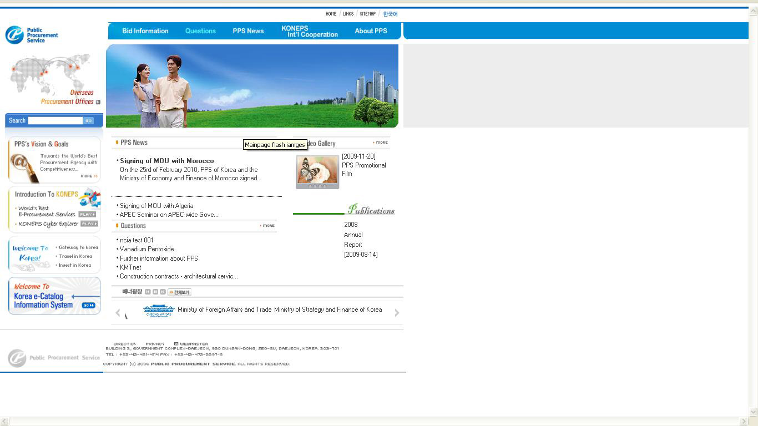This screenshot has height=426, width=758.
Task: Play World's Best E-Procurement Services video
Action: 87,214
